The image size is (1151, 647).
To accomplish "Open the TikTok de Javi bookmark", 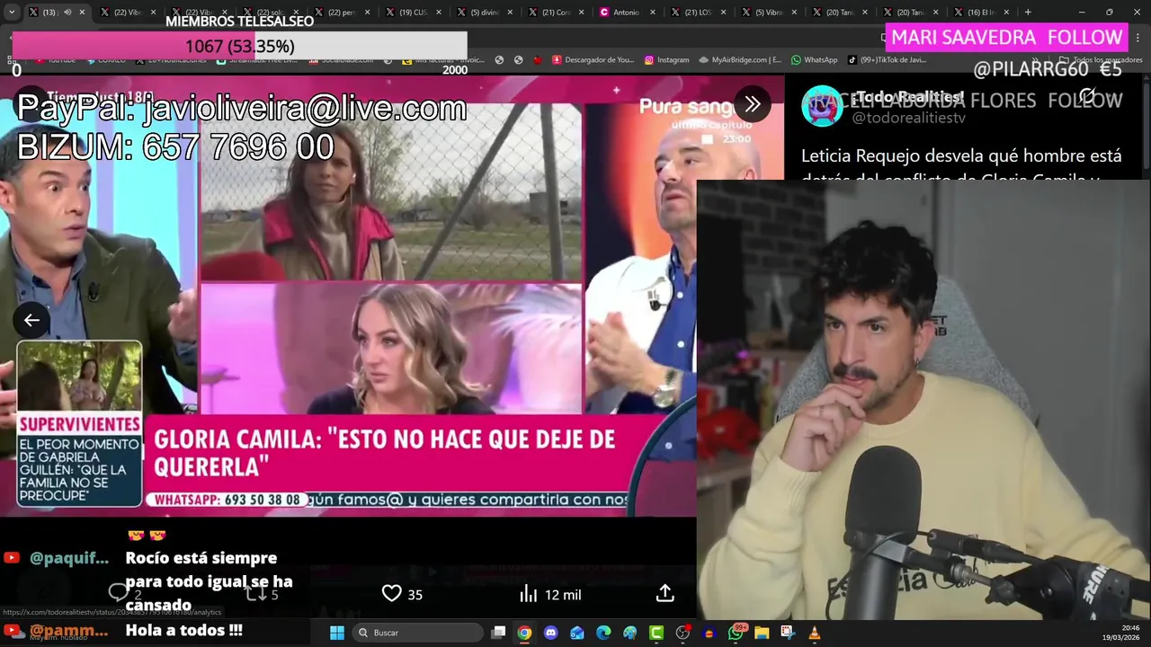I will coord(887,60).
